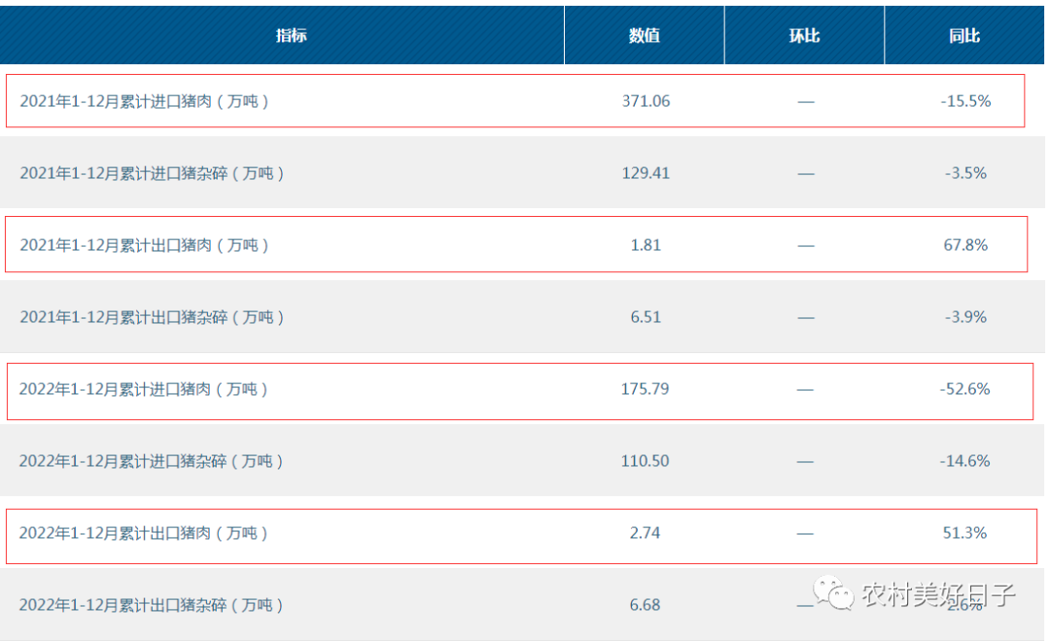
Task: Click the 2021年1-12月累计进口猪肉 row label
Action: coord(144,101)
